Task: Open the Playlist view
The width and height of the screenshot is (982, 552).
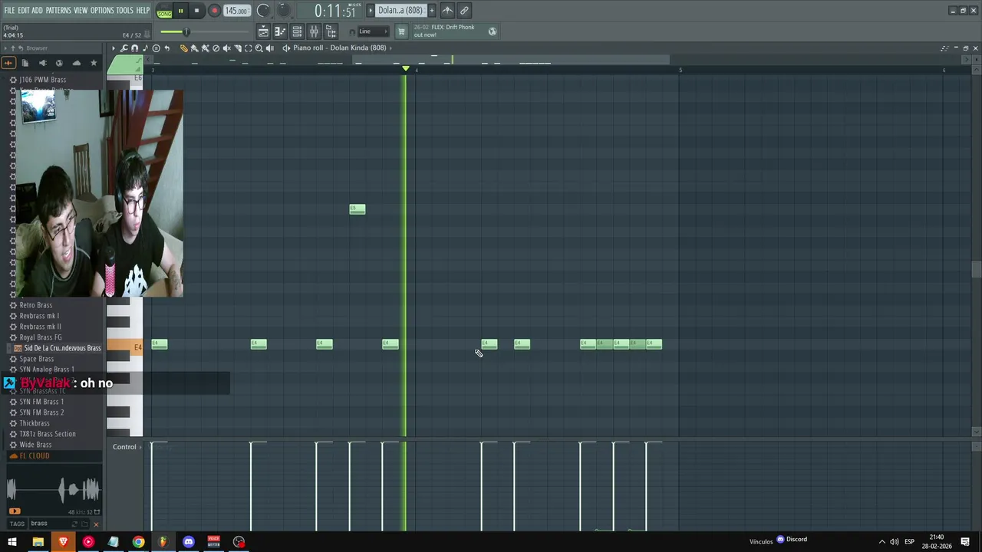Action: click(x=263, y=31)
